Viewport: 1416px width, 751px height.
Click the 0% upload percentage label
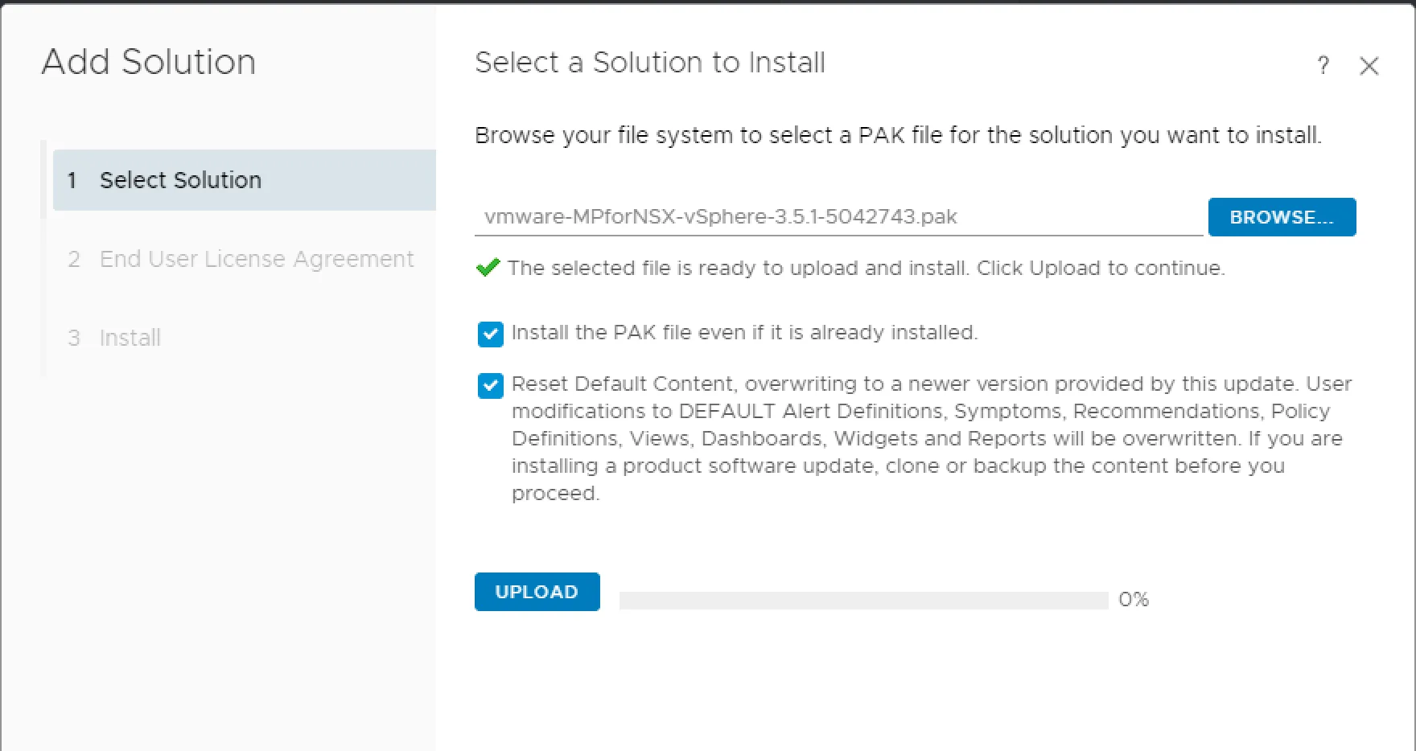coord(1133,600)
